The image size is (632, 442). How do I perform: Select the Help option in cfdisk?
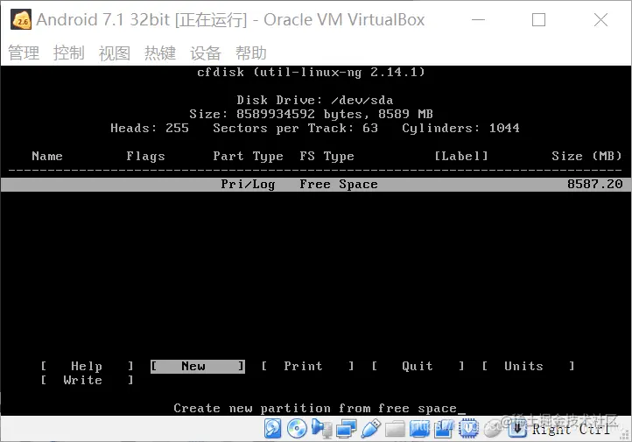(x=87, y=366)
